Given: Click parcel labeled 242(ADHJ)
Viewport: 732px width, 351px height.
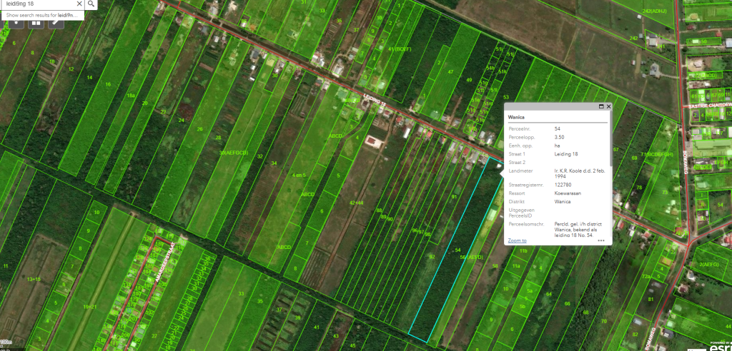Looking at the screenshot, I should pos(654,11).
